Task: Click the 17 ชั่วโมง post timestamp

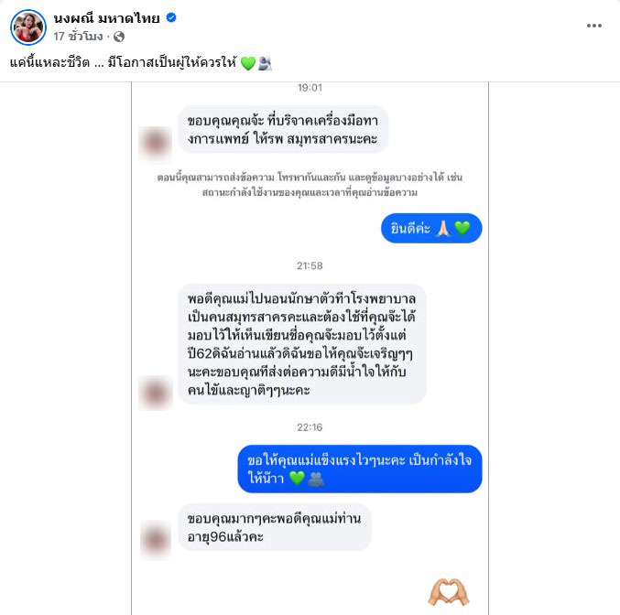Action: pyautogui.click(x=78, y=37)
